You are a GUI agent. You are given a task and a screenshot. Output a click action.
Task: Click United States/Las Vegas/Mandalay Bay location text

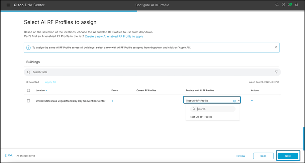pos(71,101)
